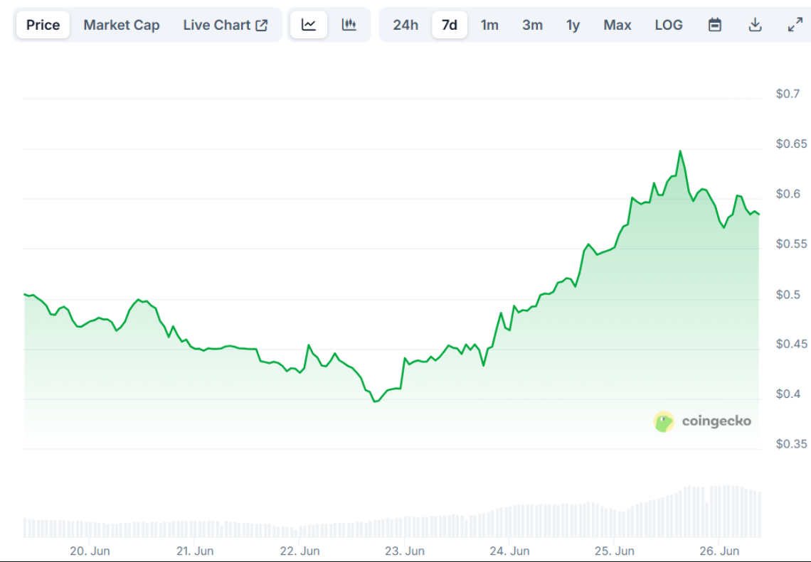
Task: Select the line chart style icon
Action: [308, 24]
